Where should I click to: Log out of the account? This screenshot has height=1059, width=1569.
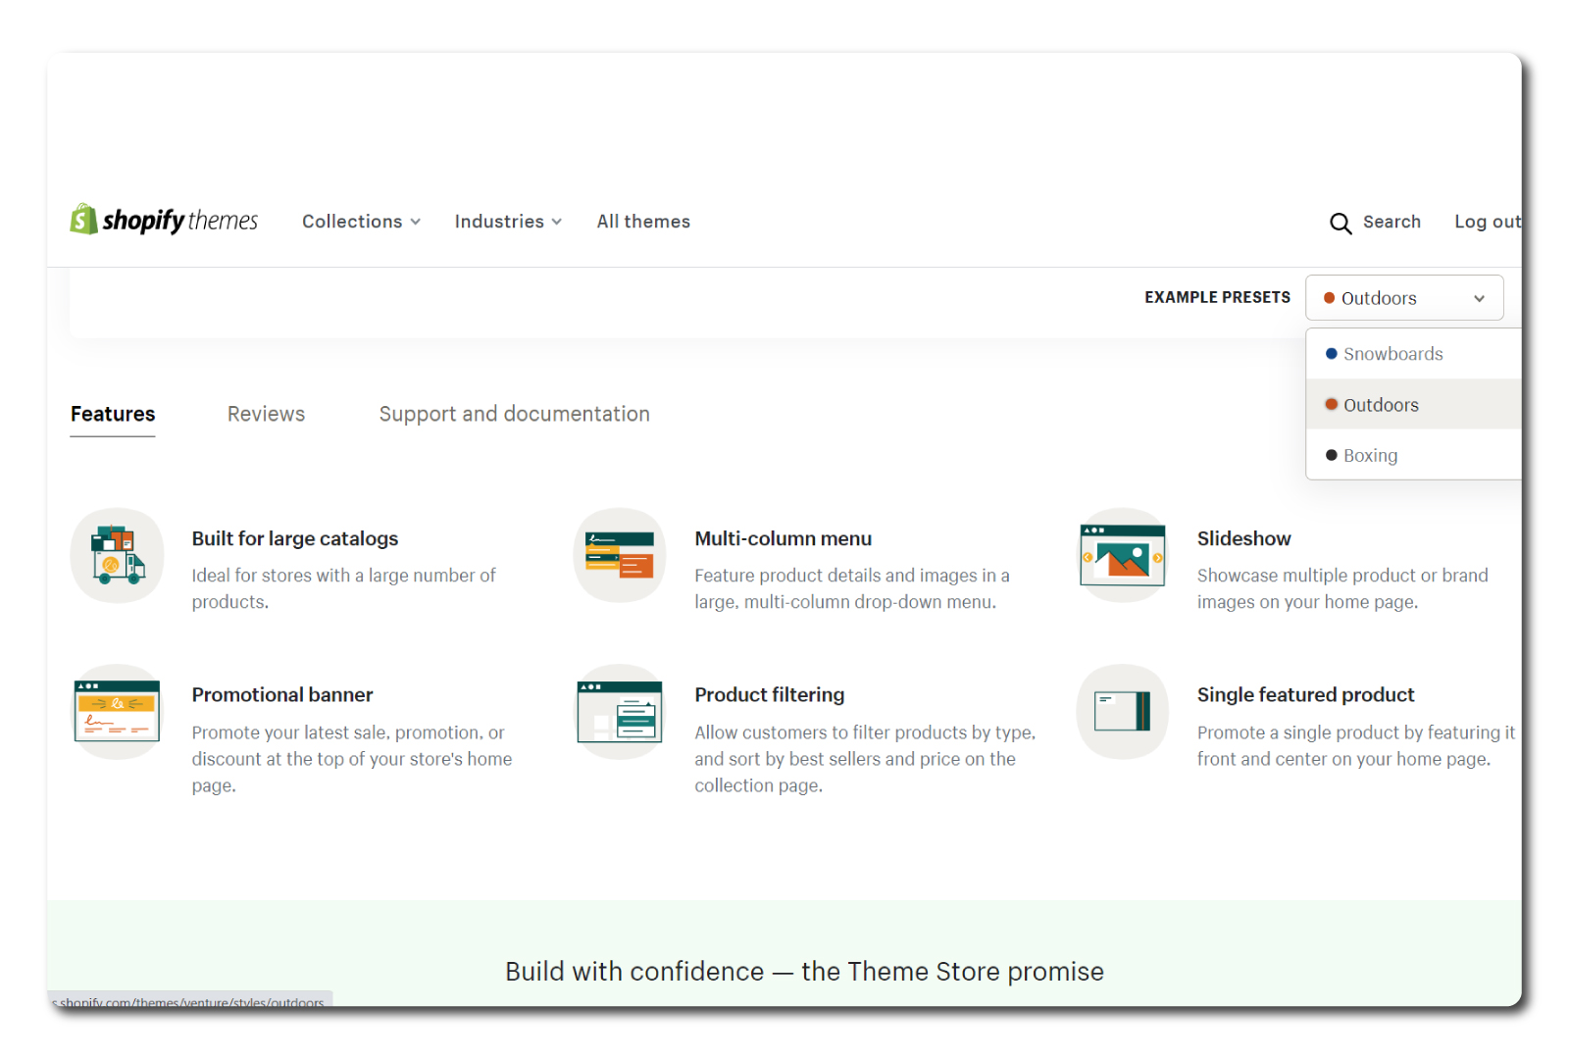(1488, 222)
